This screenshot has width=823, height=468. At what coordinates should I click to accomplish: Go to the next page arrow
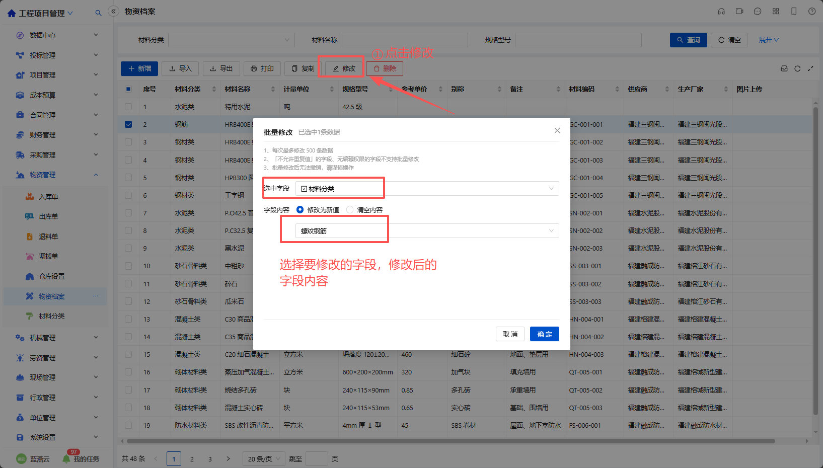[228, 459]
